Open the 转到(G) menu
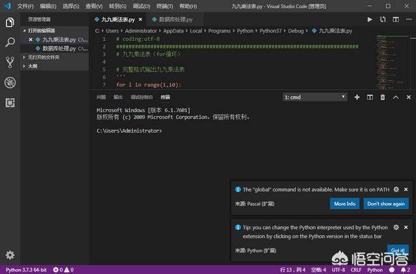The height and width of the screenshot is (274, 416). click(118, 6)
